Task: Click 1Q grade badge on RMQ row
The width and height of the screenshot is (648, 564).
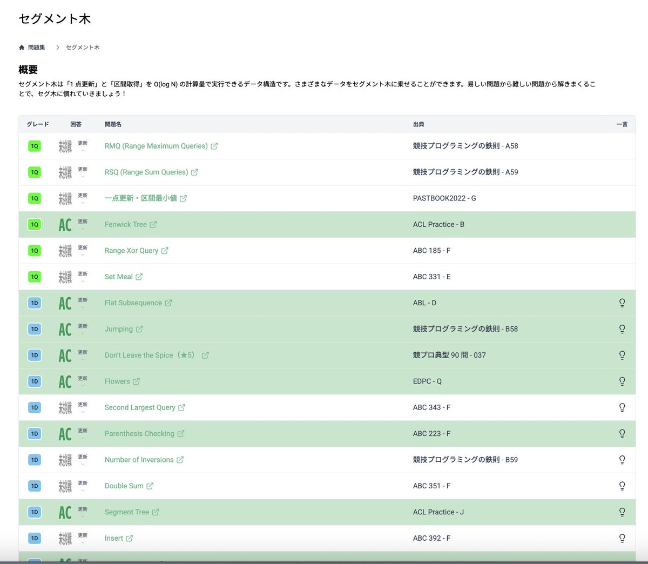Action: pos(35,146)
